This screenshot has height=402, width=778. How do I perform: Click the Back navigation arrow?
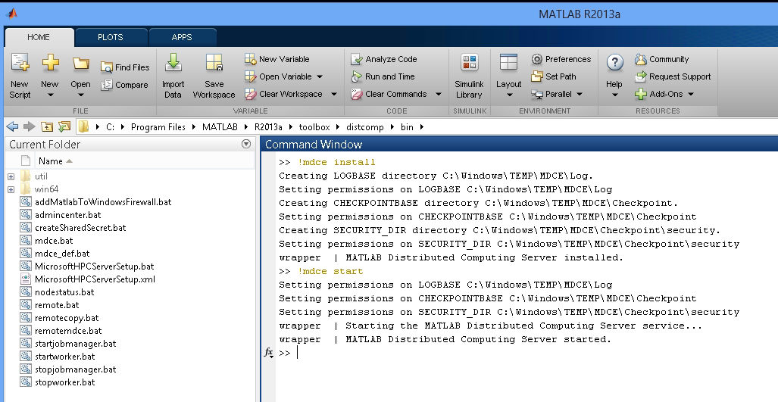pyautogui.click(x=12, y=127)
